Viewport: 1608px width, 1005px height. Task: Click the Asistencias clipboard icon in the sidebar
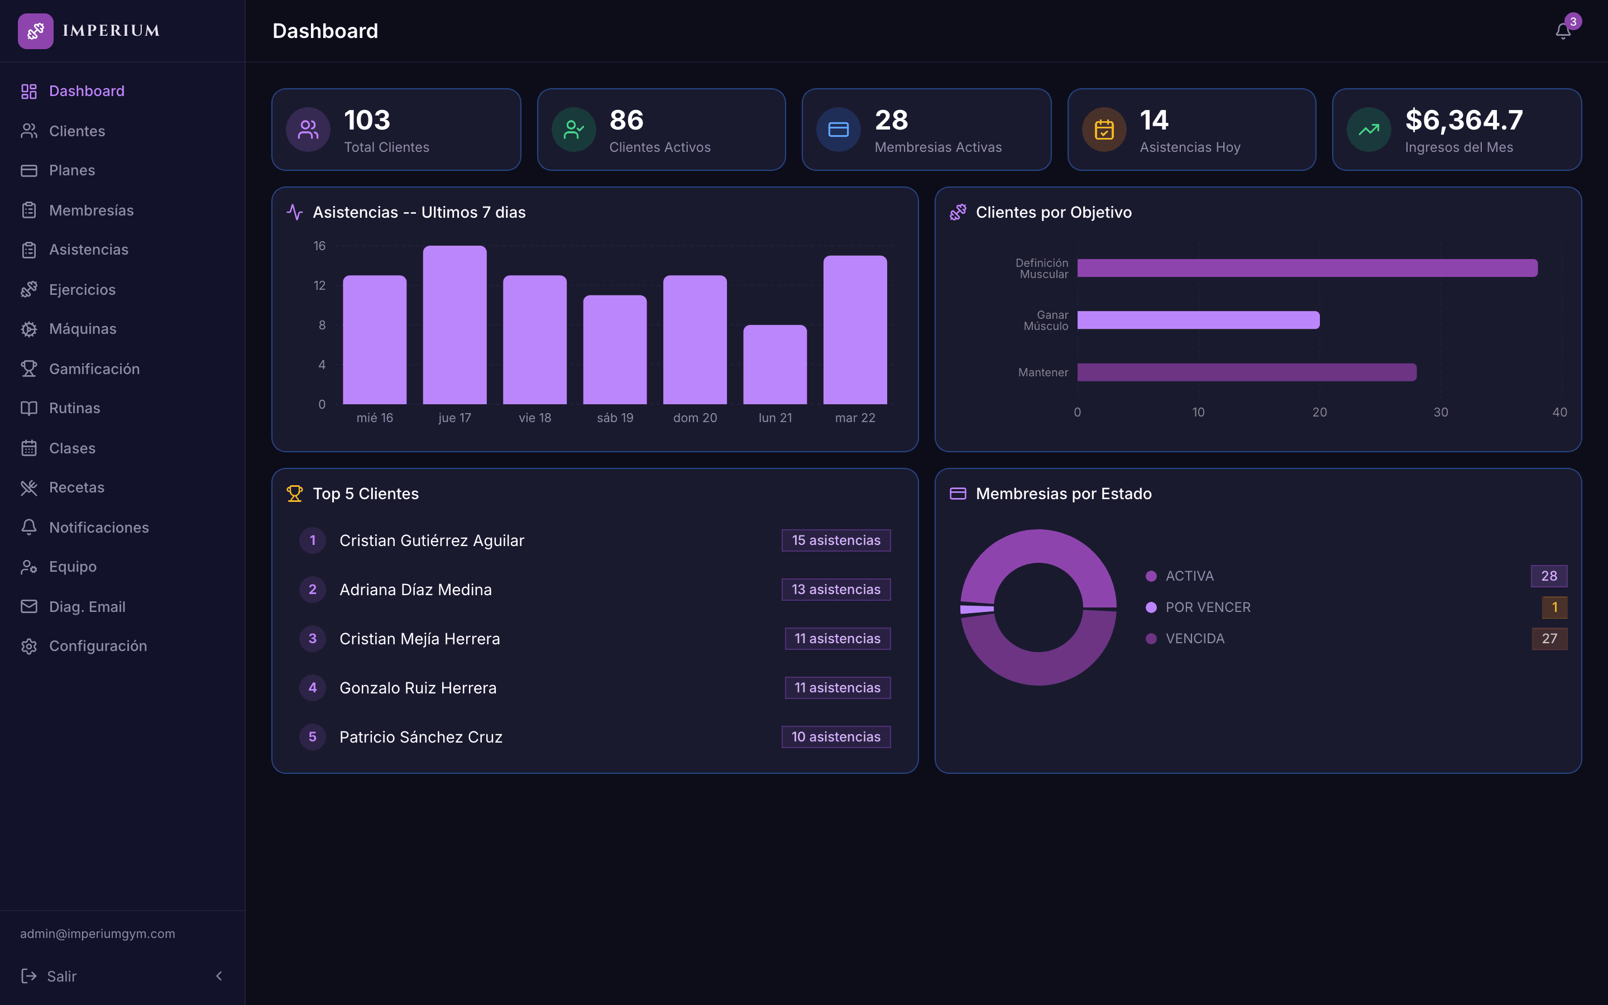tap(28, 250)
